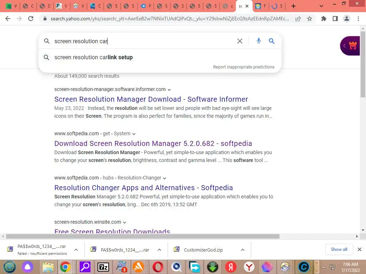The image size is (366, 274).
Task: Open Windows Explorer folder on taskbar
Action: point(48,267)
